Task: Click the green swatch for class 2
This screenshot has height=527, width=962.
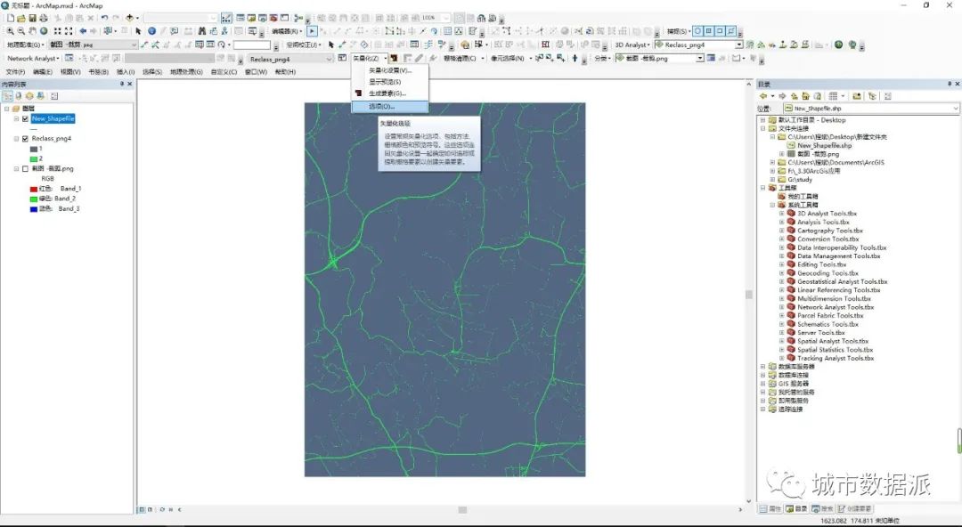Action: pos(34,158)
